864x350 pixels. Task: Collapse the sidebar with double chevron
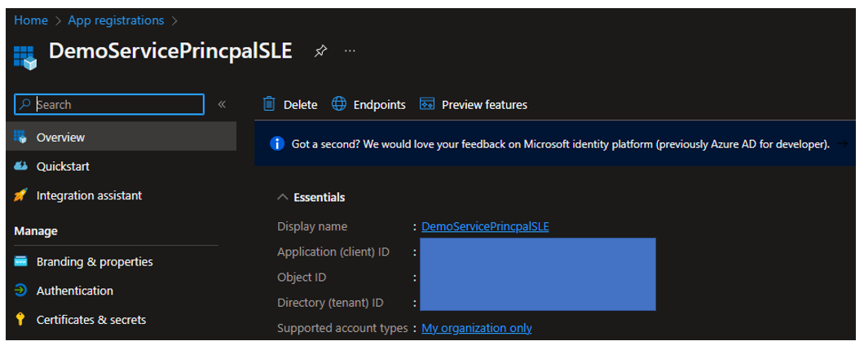222,104
